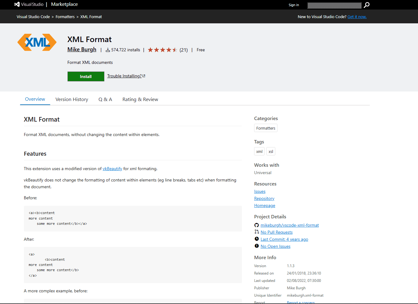Image resolution: width=418 pixels, height=304 pixels.
Task: Open the Q & A tab
Action: click(105, 99)
